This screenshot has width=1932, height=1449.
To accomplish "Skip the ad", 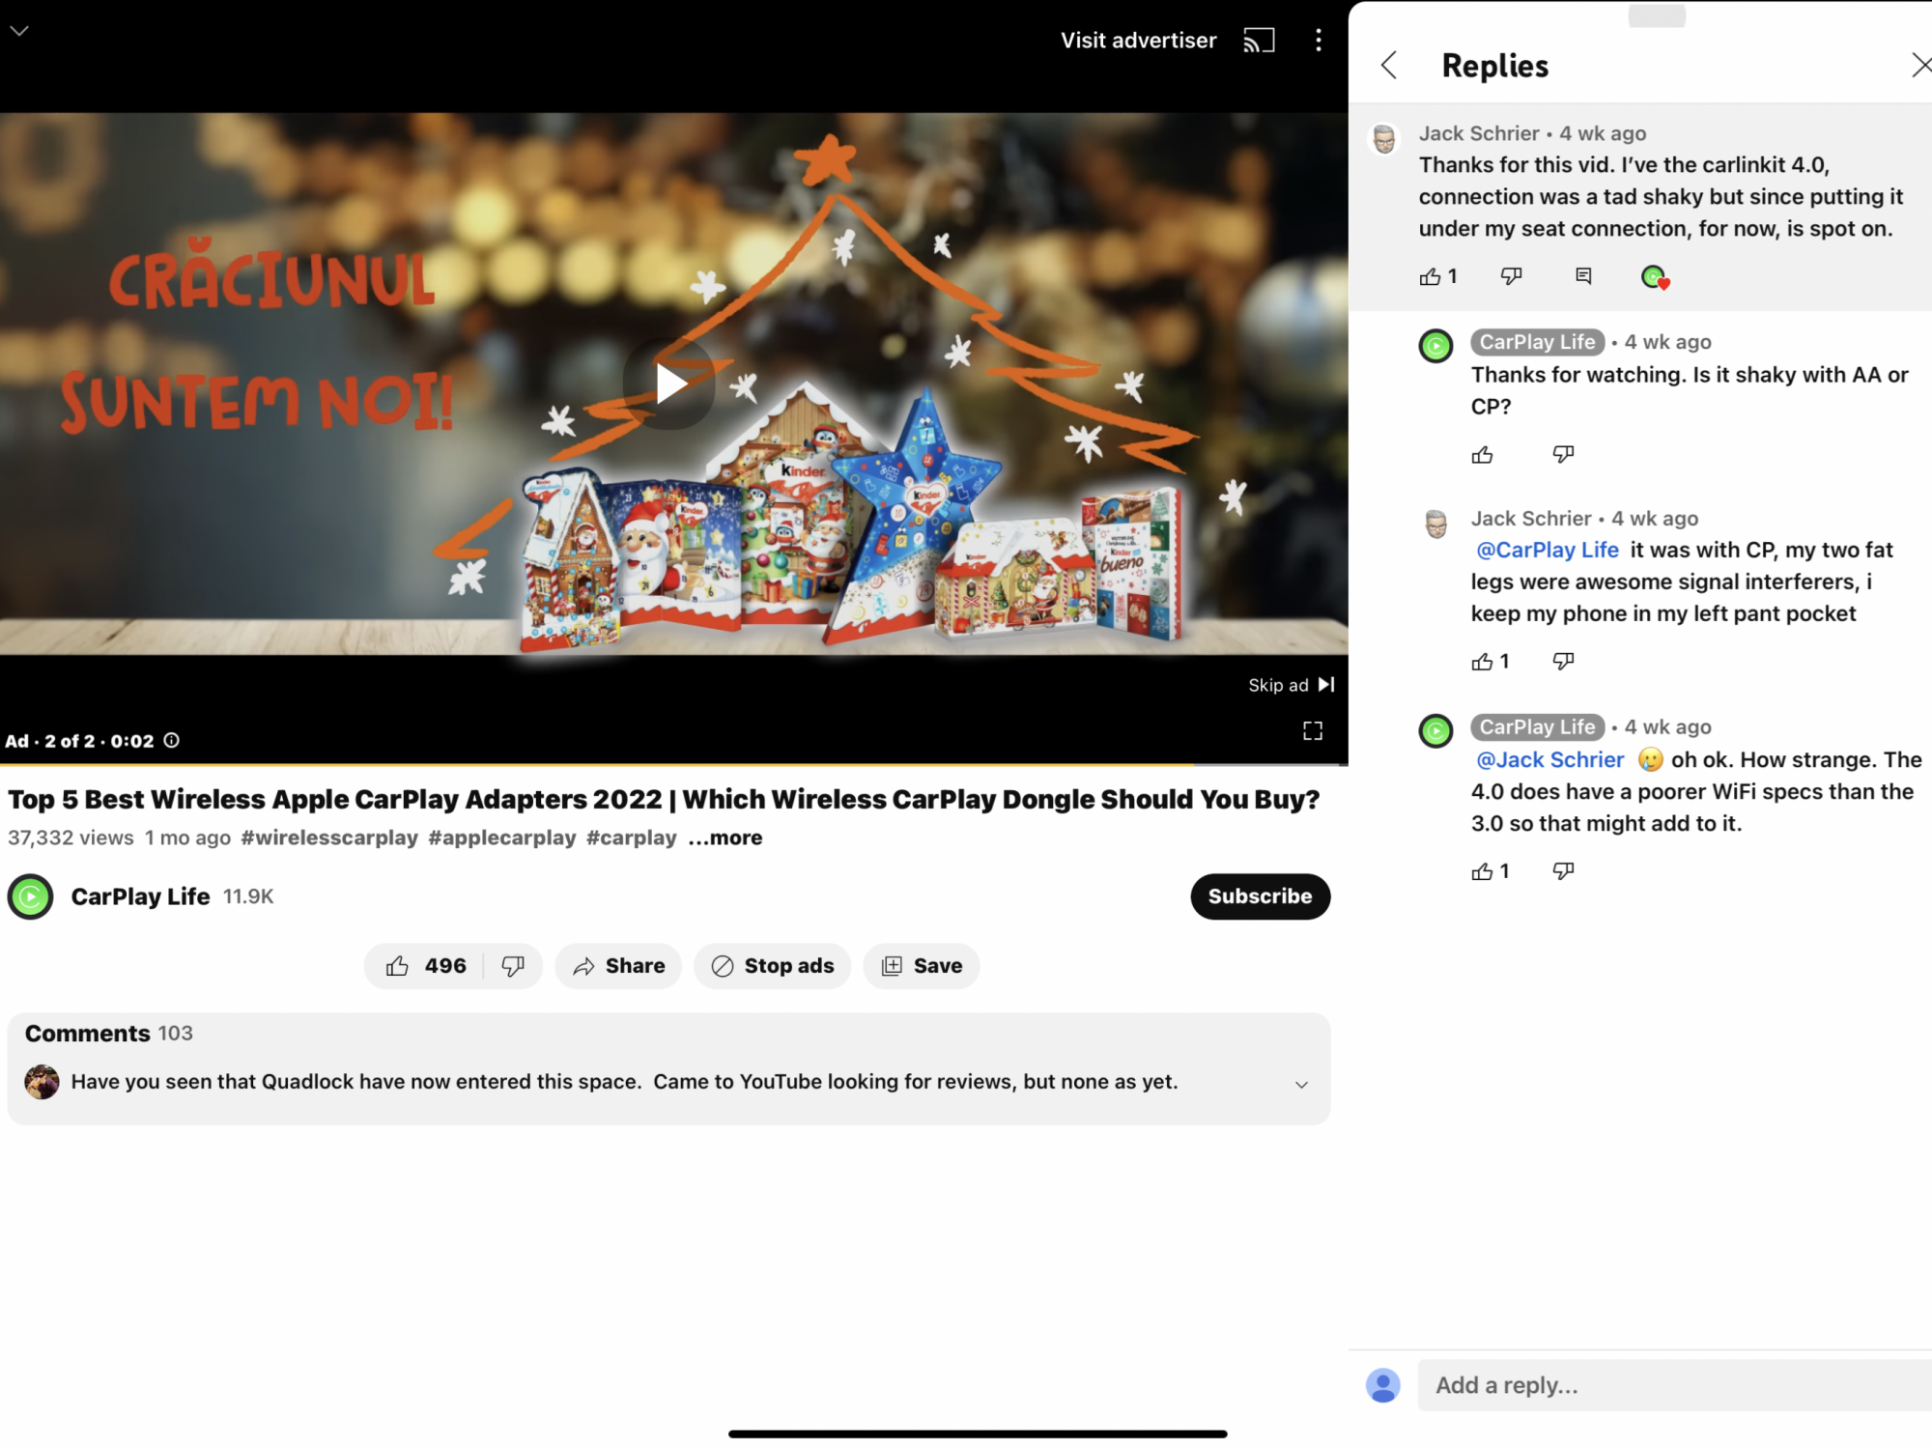I will point(1291,685).
